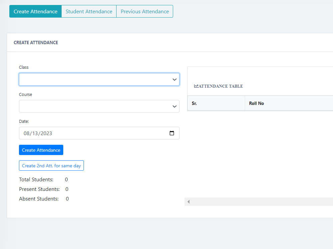The image size is (333, 249).
Task: Click Create 2nd Att. for same day
Action: pyautogui.click(x=51, y=165)
